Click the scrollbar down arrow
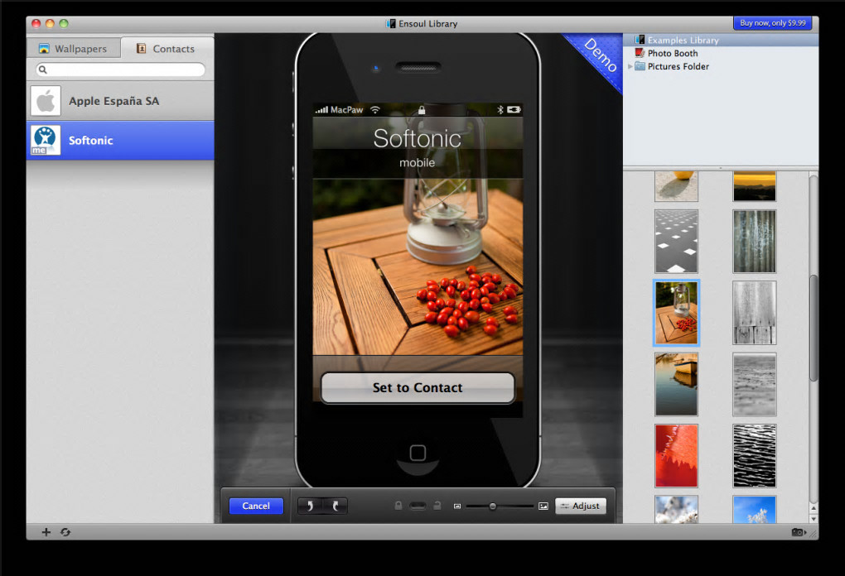The image size is (845, 576). click(814, 519)
